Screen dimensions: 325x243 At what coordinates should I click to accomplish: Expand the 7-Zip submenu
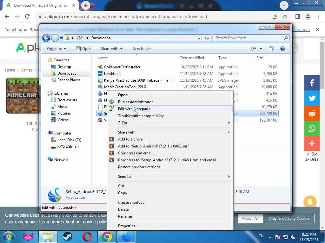[170, 123]
